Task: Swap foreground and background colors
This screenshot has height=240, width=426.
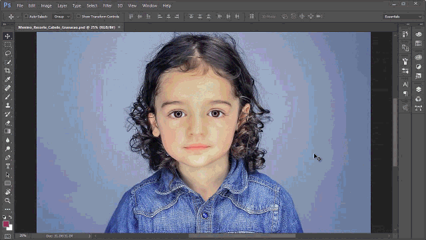Action: [11, 217]
